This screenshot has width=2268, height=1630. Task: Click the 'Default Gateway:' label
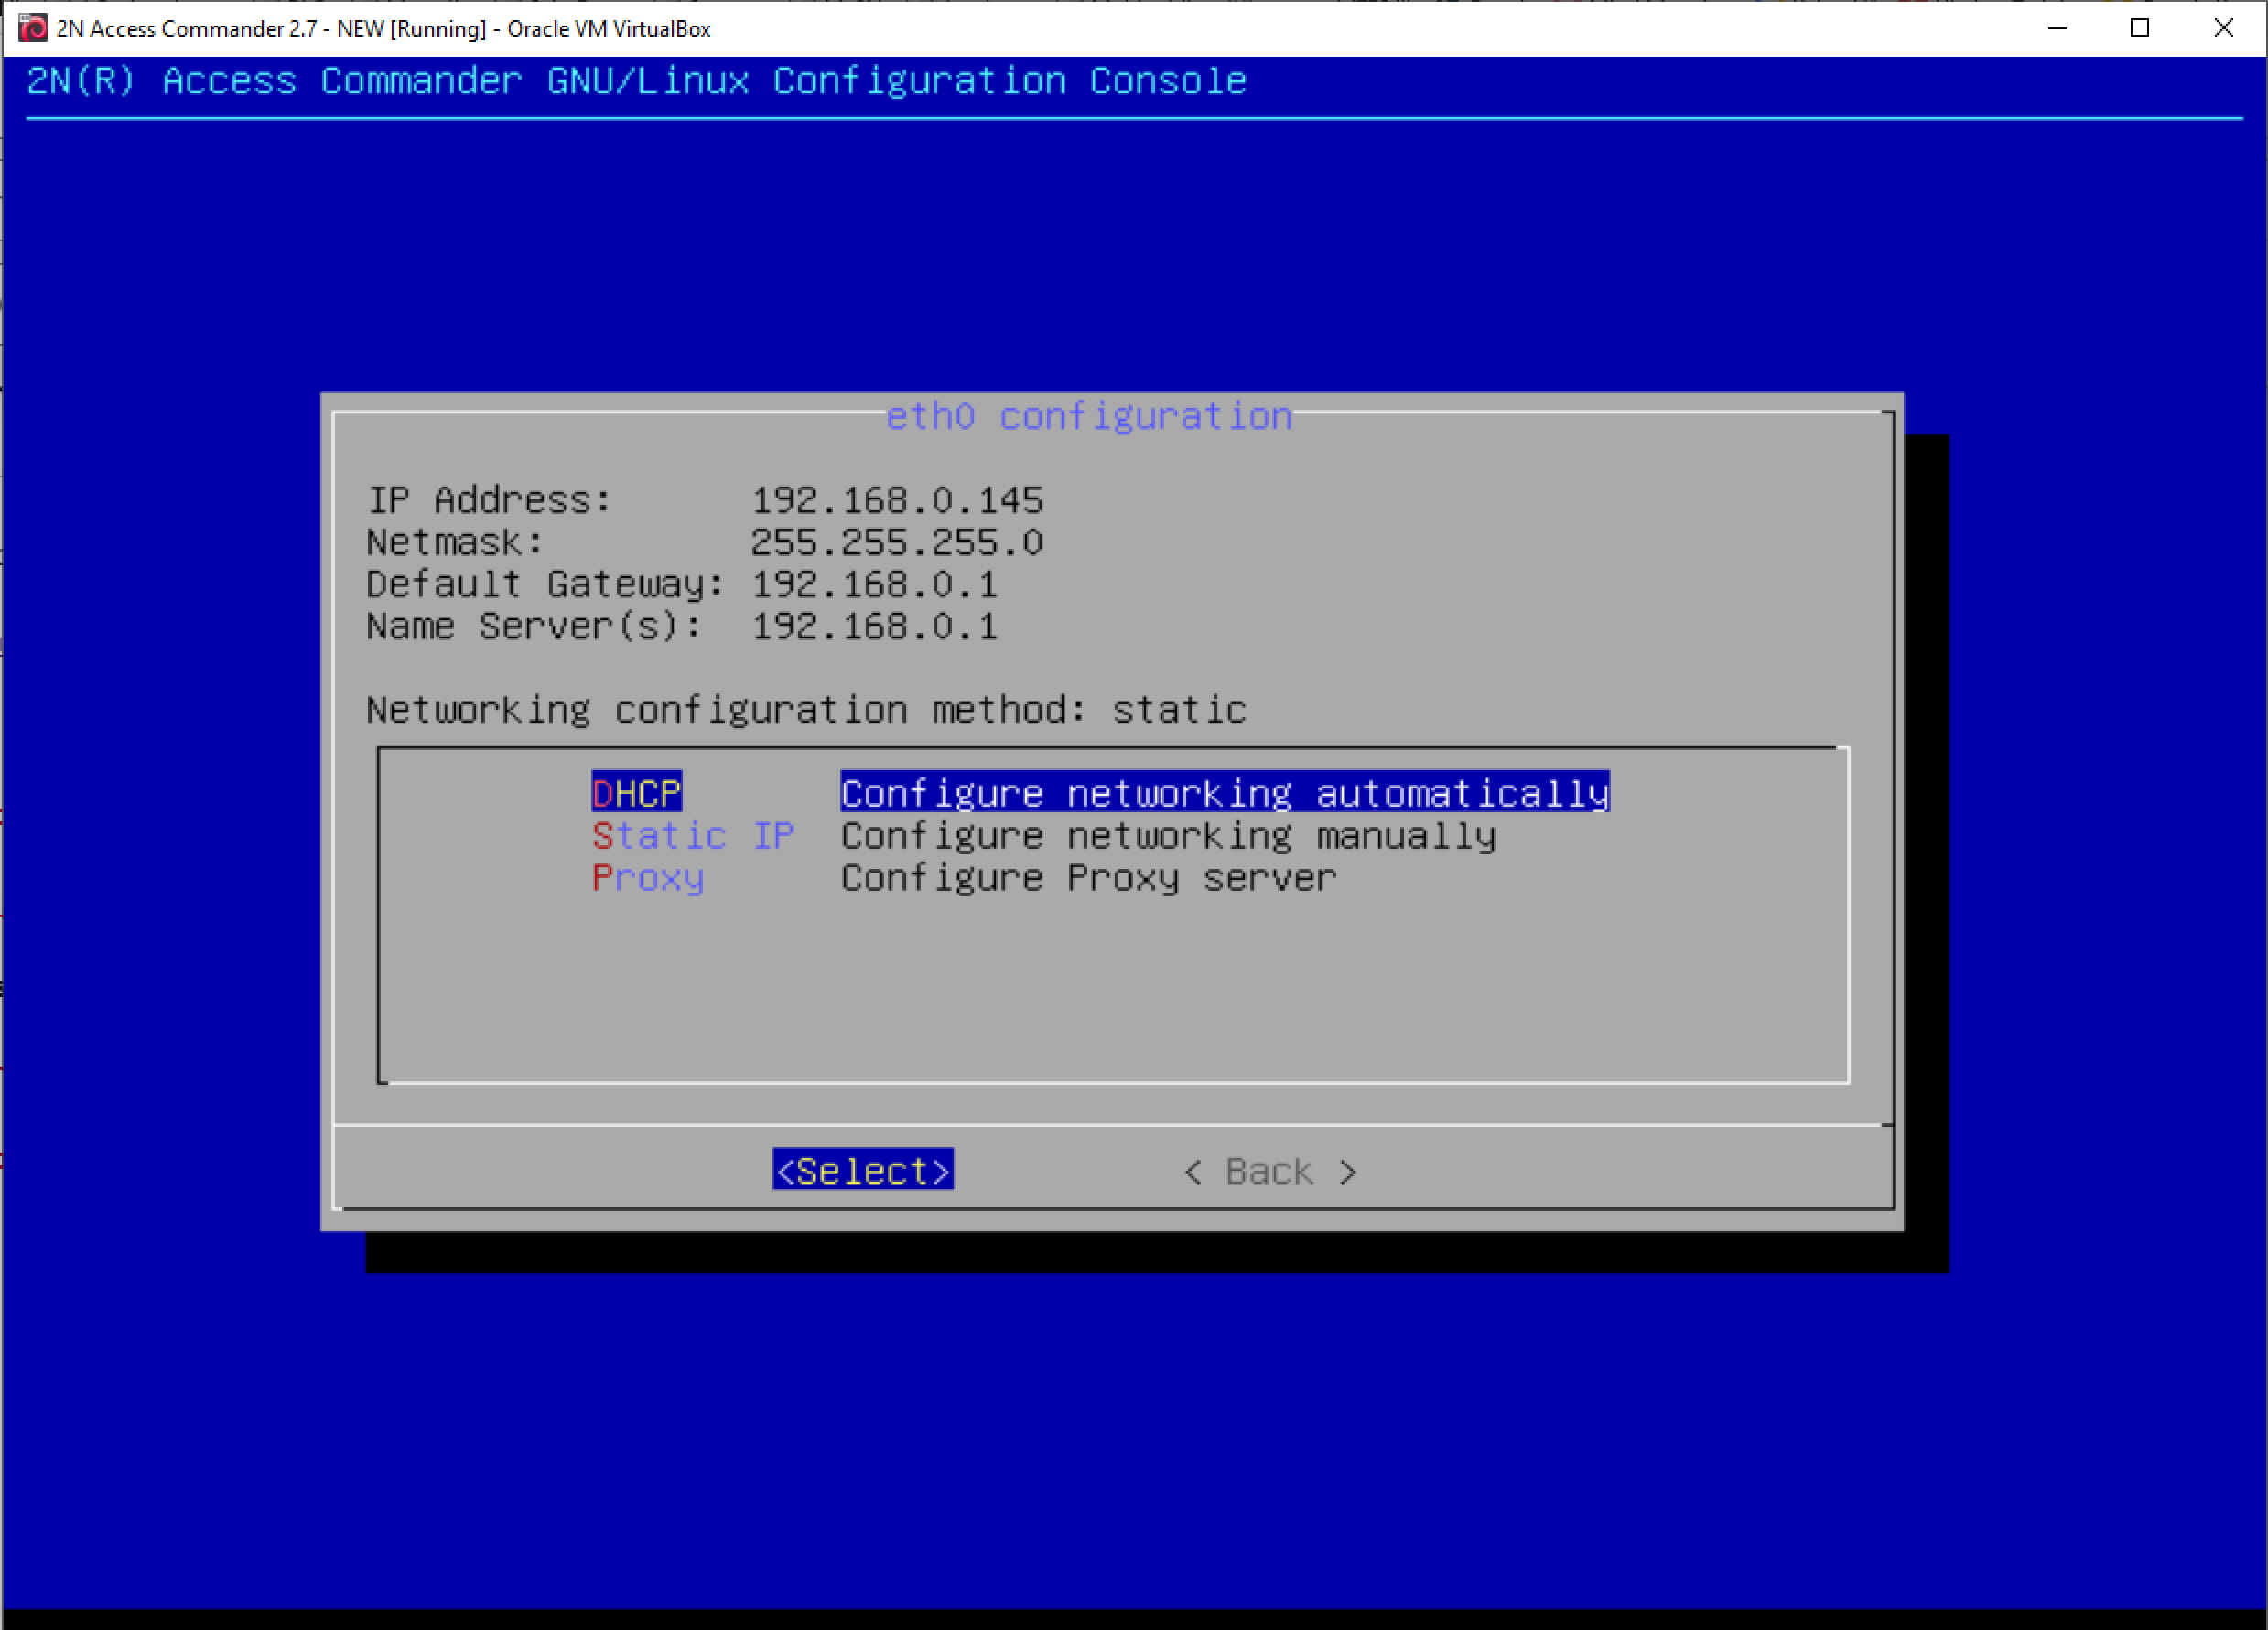pos(545,584)
